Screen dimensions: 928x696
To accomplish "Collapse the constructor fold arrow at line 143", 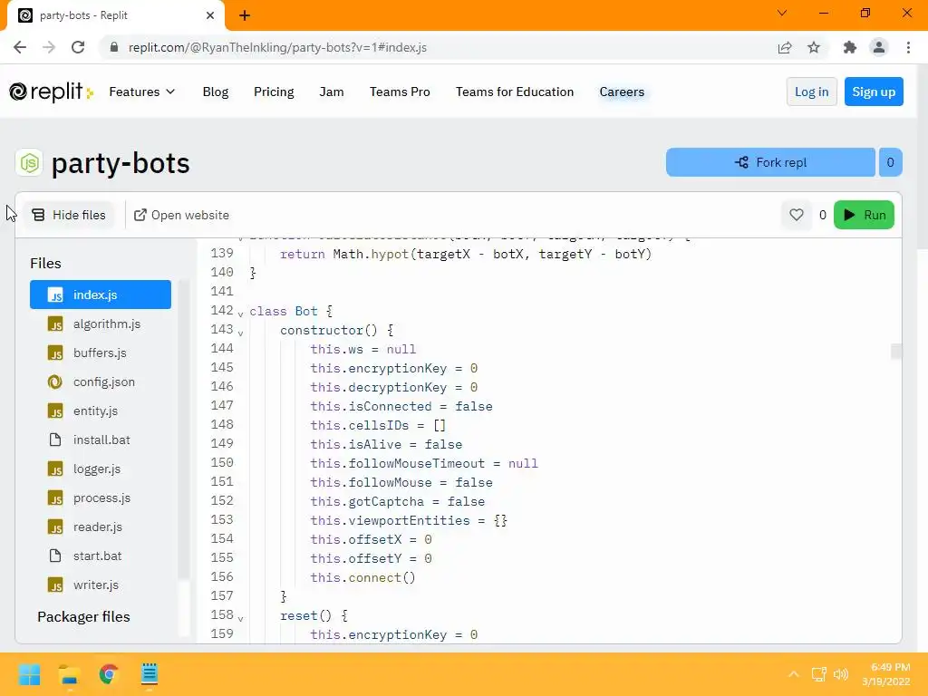I will (x=240, y=333).
